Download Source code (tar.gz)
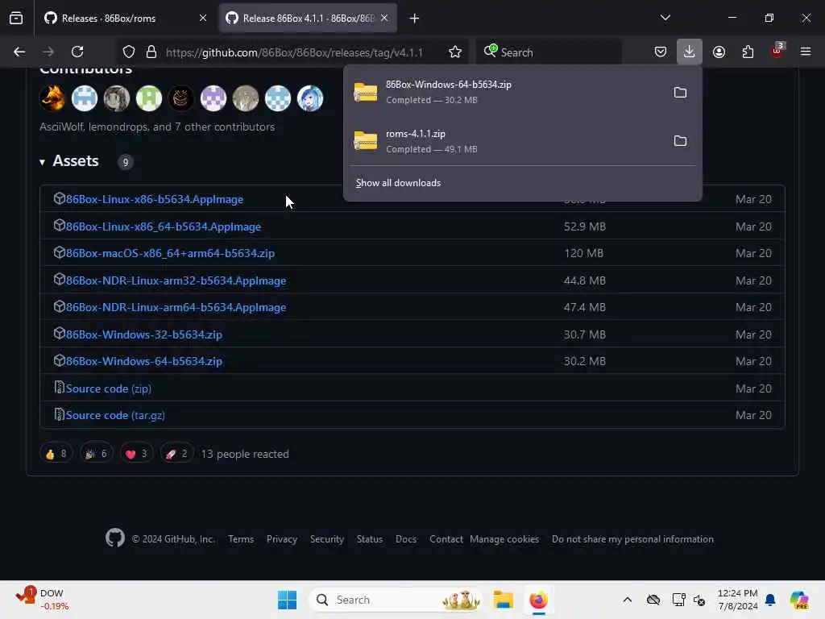Image resolution: width=825 pixels, height=619 pixels. (115, 415)
